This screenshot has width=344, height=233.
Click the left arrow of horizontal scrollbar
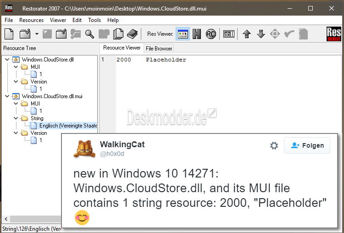(6, 219)
